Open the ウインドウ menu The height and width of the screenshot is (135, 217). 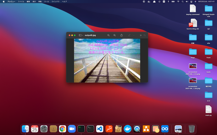click(x=55, y=2)
